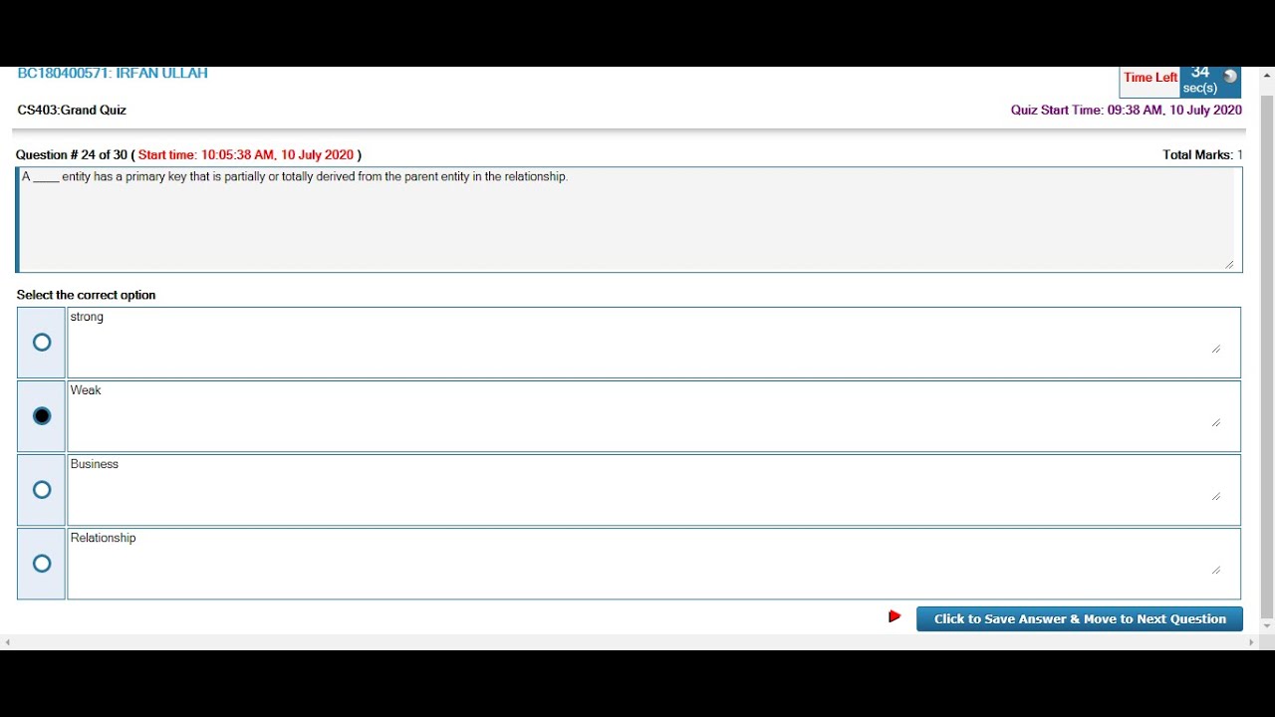Click the red arrow flag icon

894,616
